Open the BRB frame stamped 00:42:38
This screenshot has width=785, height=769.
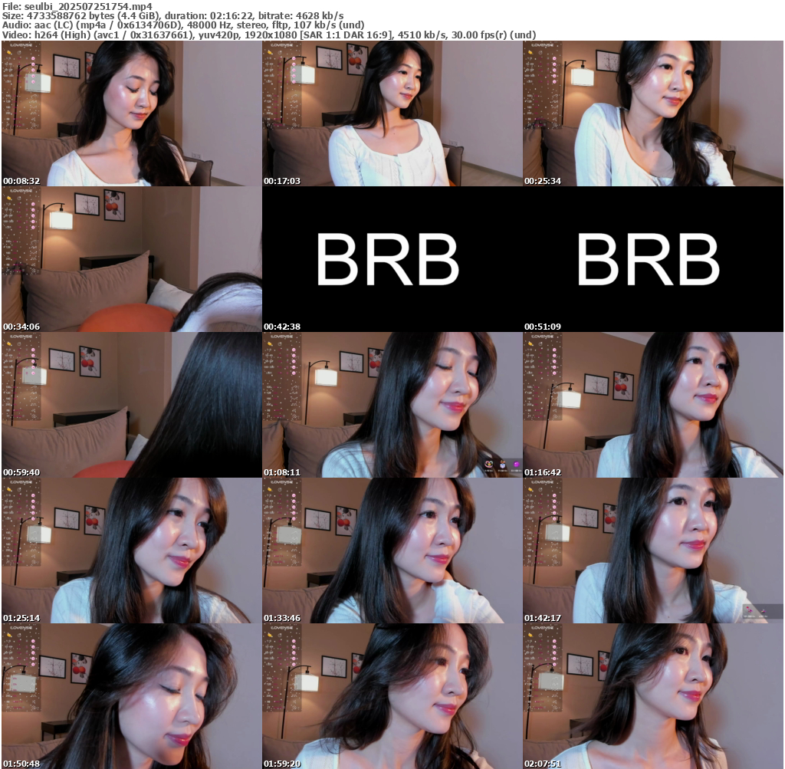pyautogui.click(x=392, y=259)
